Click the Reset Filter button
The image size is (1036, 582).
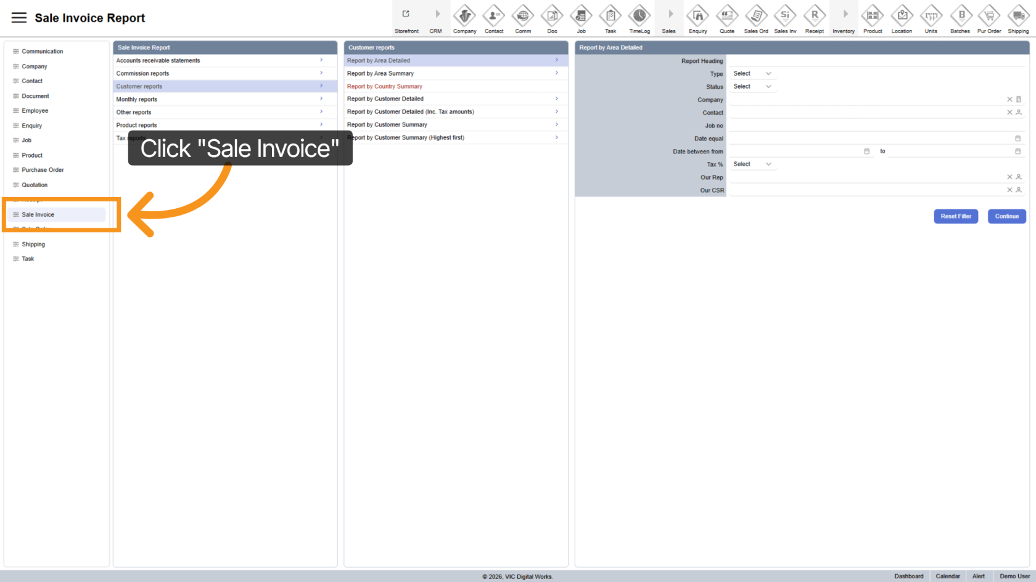[955, 216]
